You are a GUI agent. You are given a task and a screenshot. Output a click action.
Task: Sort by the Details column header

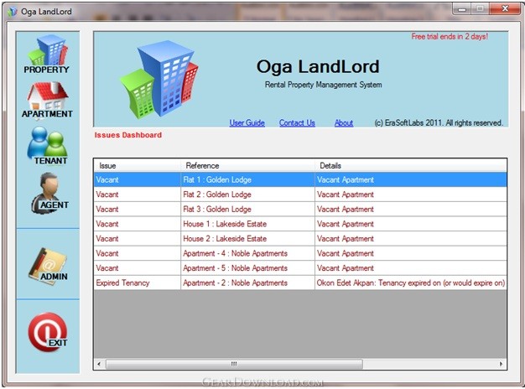tap(411, 165)
